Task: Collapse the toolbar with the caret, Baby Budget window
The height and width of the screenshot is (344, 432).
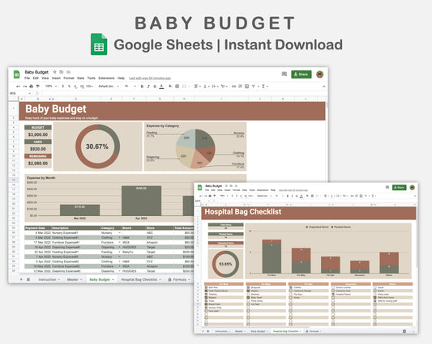Action: 323,87
